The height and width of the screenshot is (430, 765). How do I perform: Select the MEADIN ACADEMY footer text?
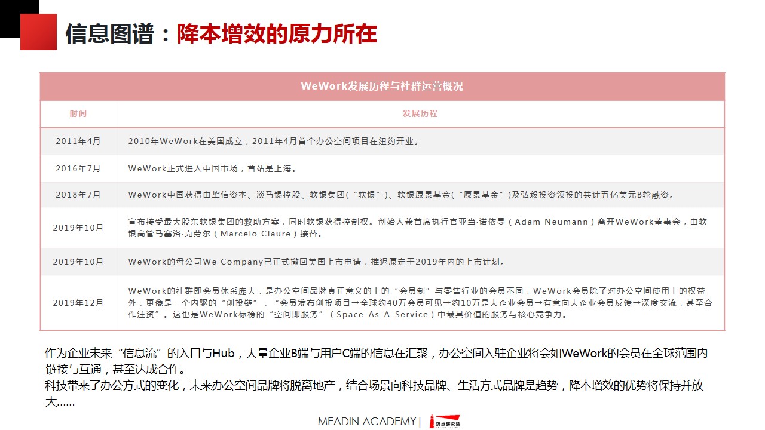point(366,422)
